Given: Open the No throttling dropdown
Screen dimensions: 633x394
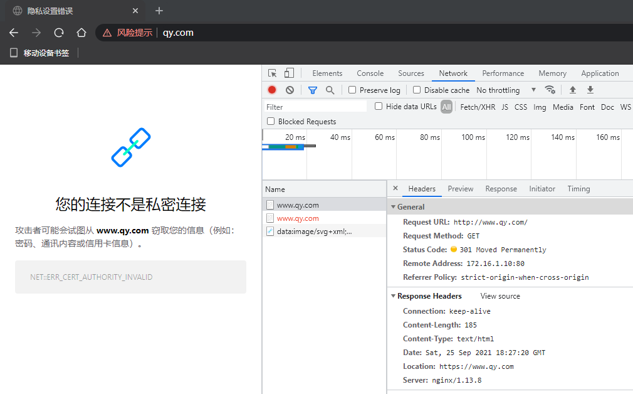Looking at the screenshot, I should (506, 90).
